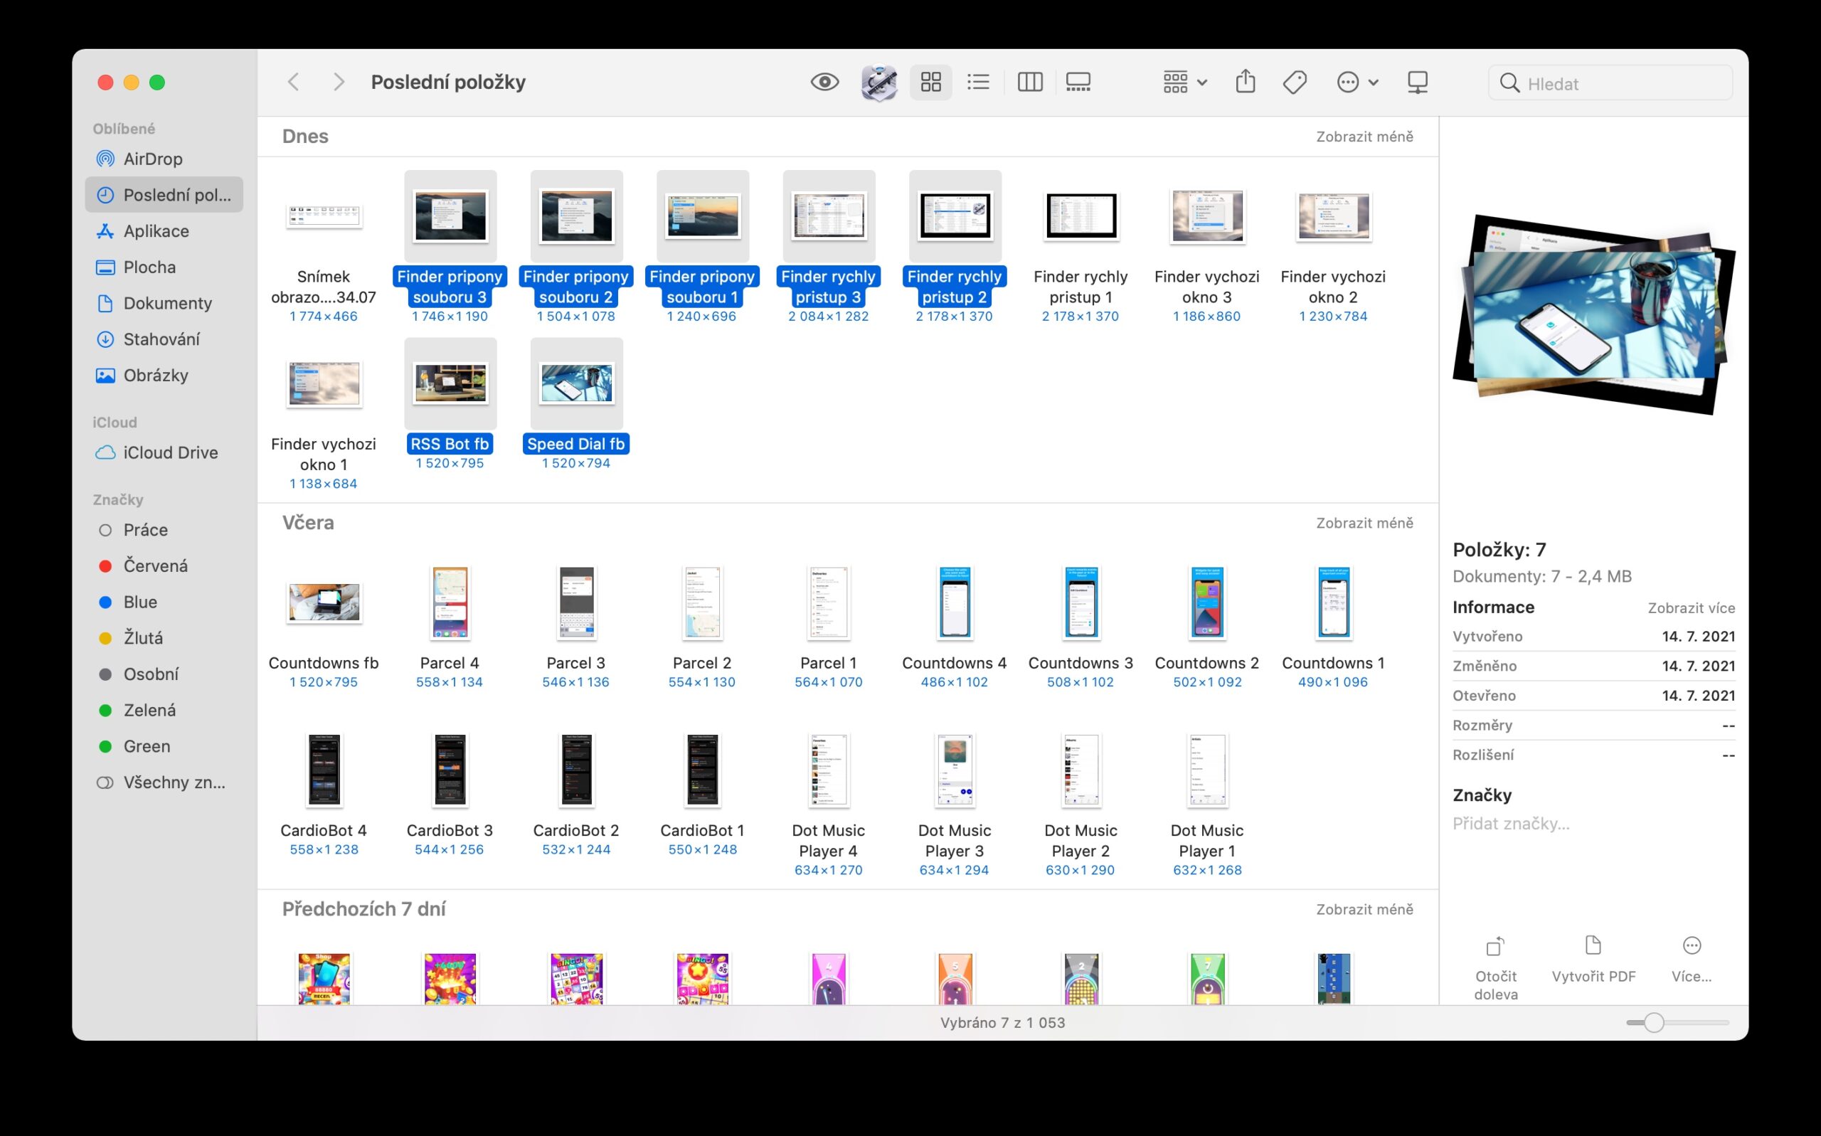Image resolution: width=1821 pixels, height=1136 pixels.
Task: Open the Více... options menu
Action: point(1691,964)
